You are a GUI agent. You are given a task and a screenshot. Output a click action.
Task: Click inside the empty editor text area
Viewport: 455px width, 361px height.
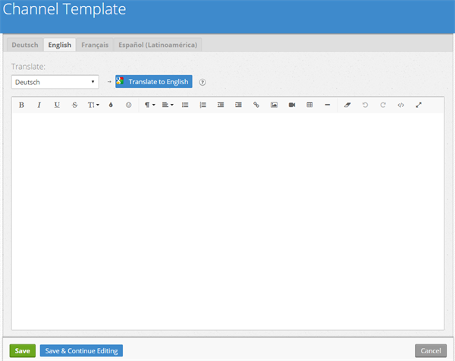227,220
